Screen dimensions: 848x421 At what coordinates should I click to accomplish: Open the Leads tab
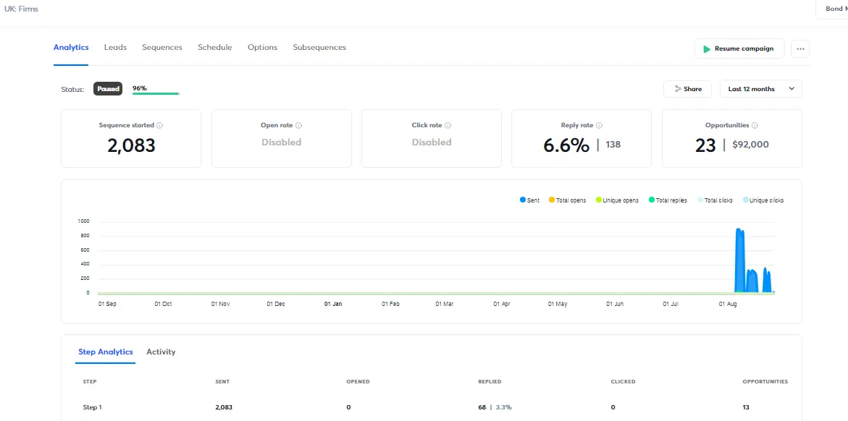(x=115, y=48)
